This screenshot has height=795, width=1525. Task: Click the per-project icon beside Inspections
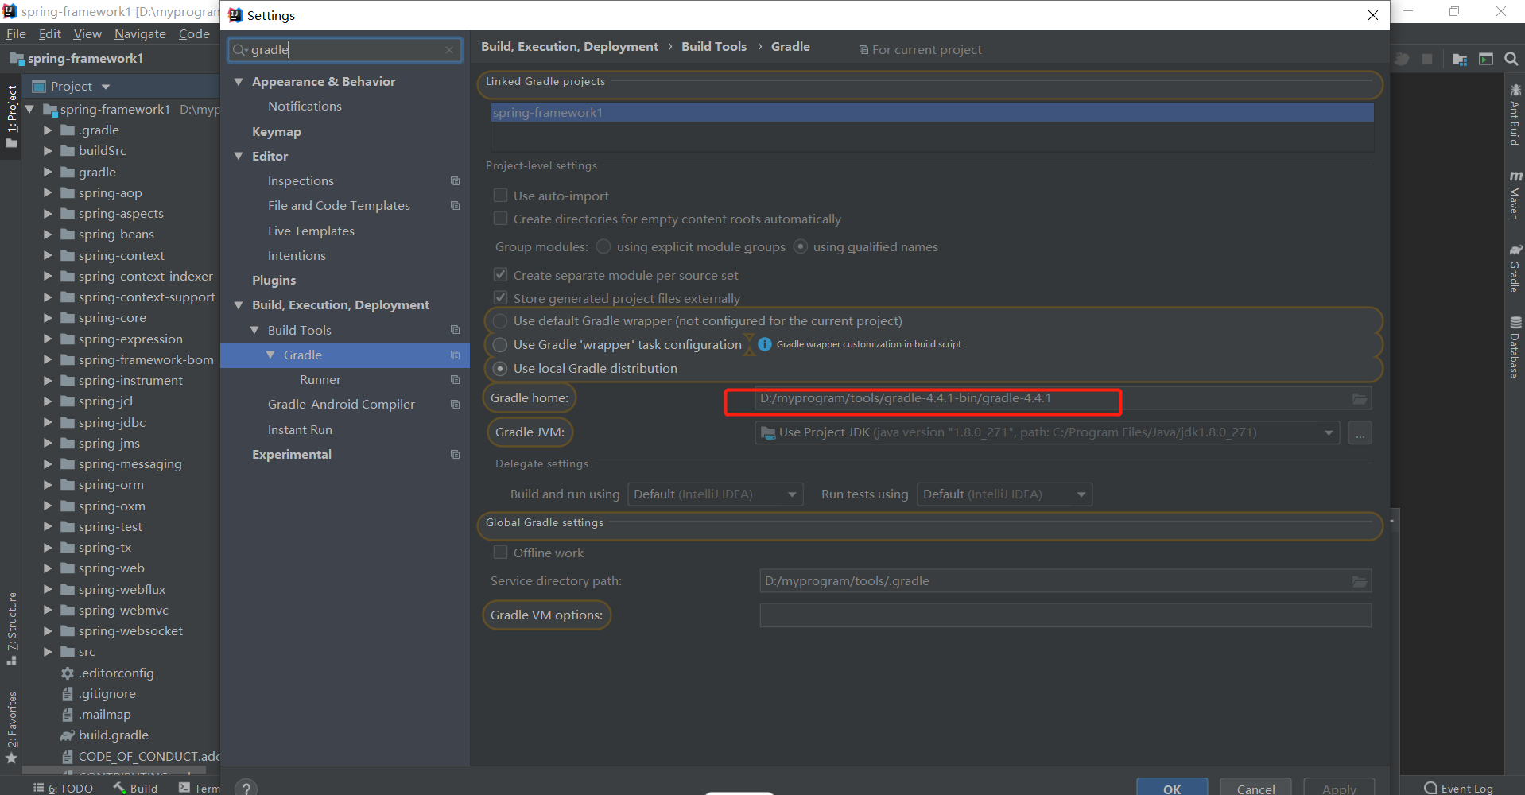tap(455, 181)
